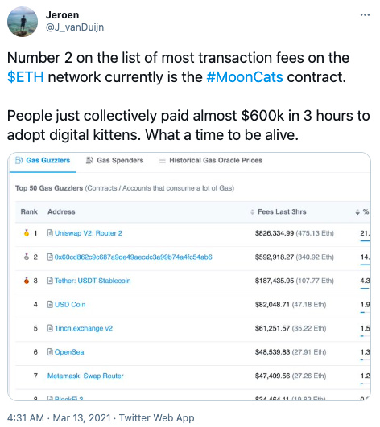Click the gold medal icon at rank 1
The width and height of the screenshot is (380, 427).
coord(27,233)
